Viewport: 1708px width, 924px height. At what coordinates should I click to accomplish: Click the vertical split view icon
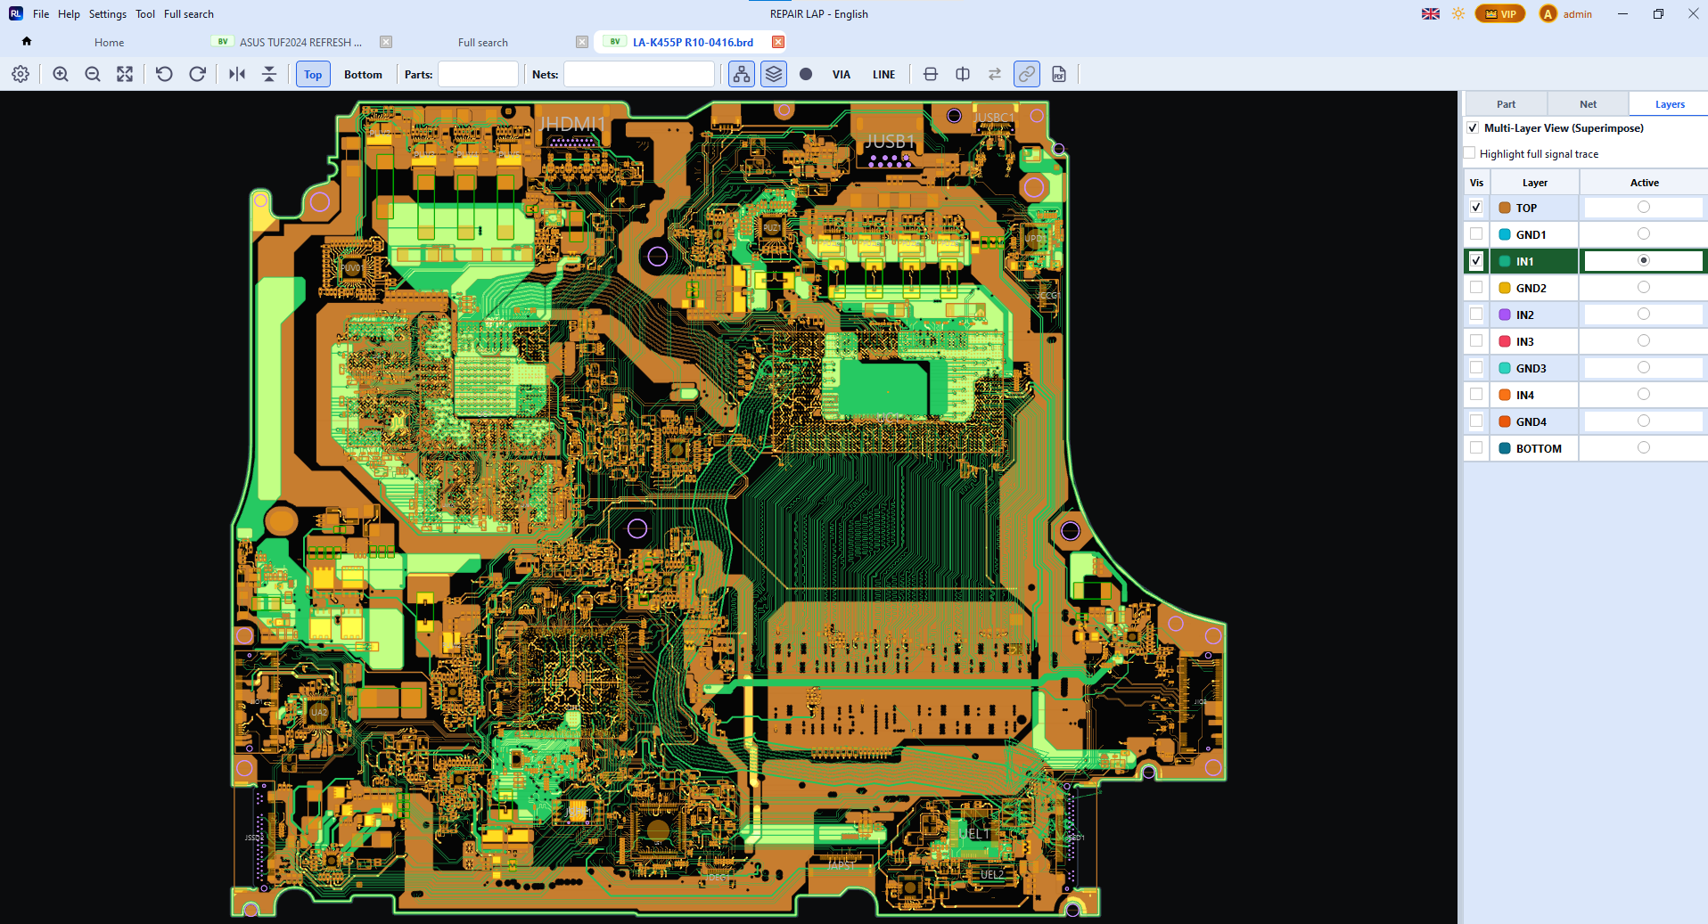click(x=963, y=75)
